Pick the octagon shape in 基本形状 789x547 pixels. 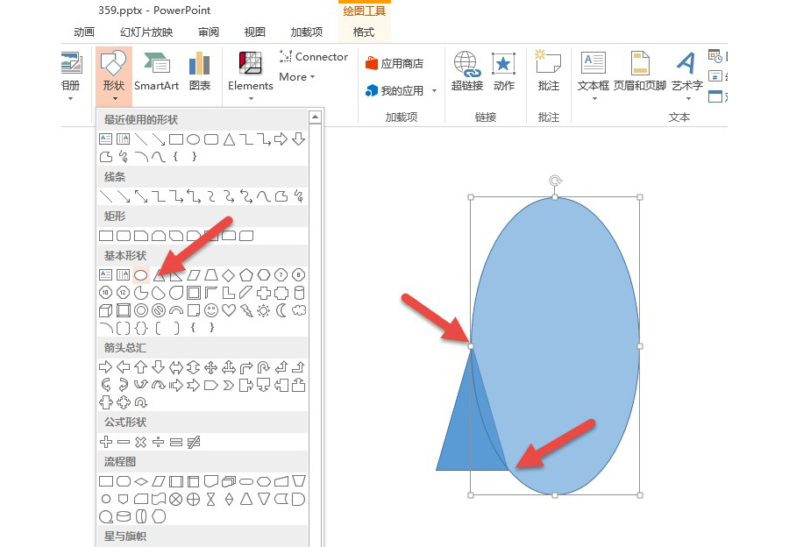click(299, 275)
